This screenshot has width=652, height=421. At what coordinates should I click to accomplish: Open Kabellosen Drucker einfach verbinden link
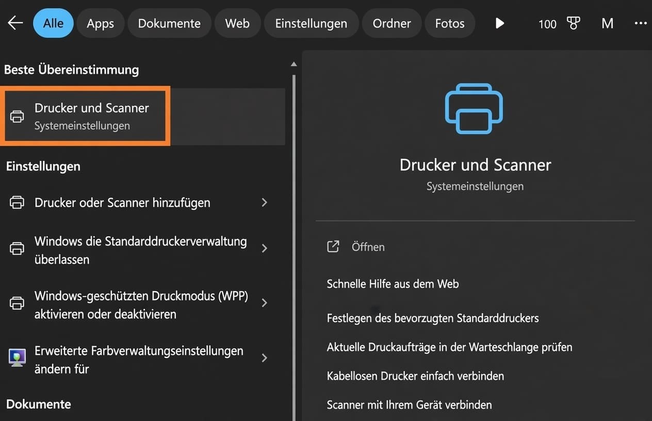coord(415,376)
